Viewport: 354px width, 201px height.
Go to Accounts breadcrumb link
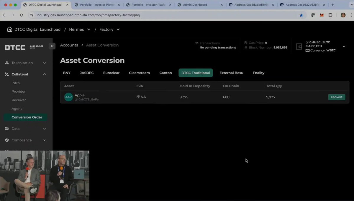(69, 45)
